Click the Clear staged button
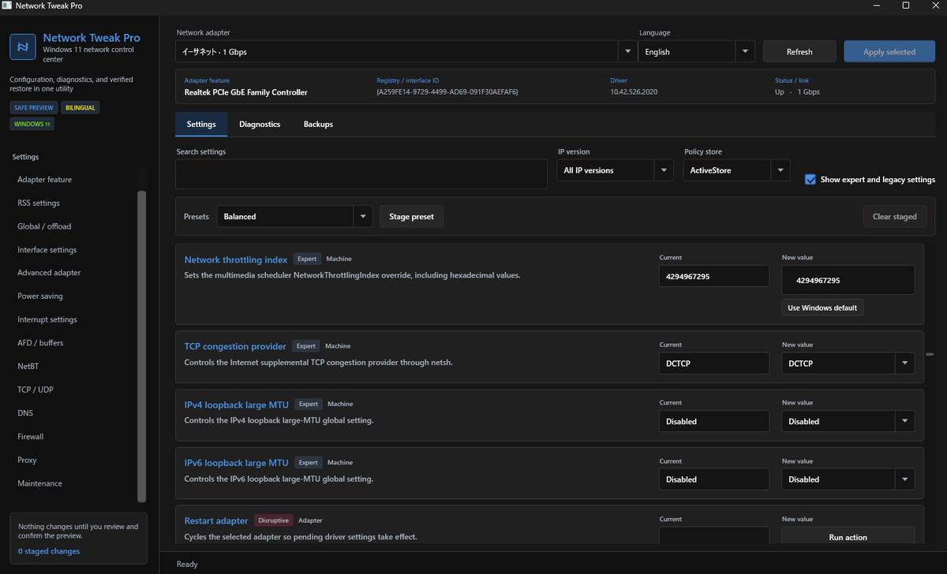 (x=894, y=216)
